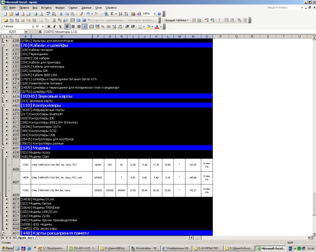This screenshot has width=316, height=252.
Task: Toggle Underline formatting button
Action: point(60,27)
